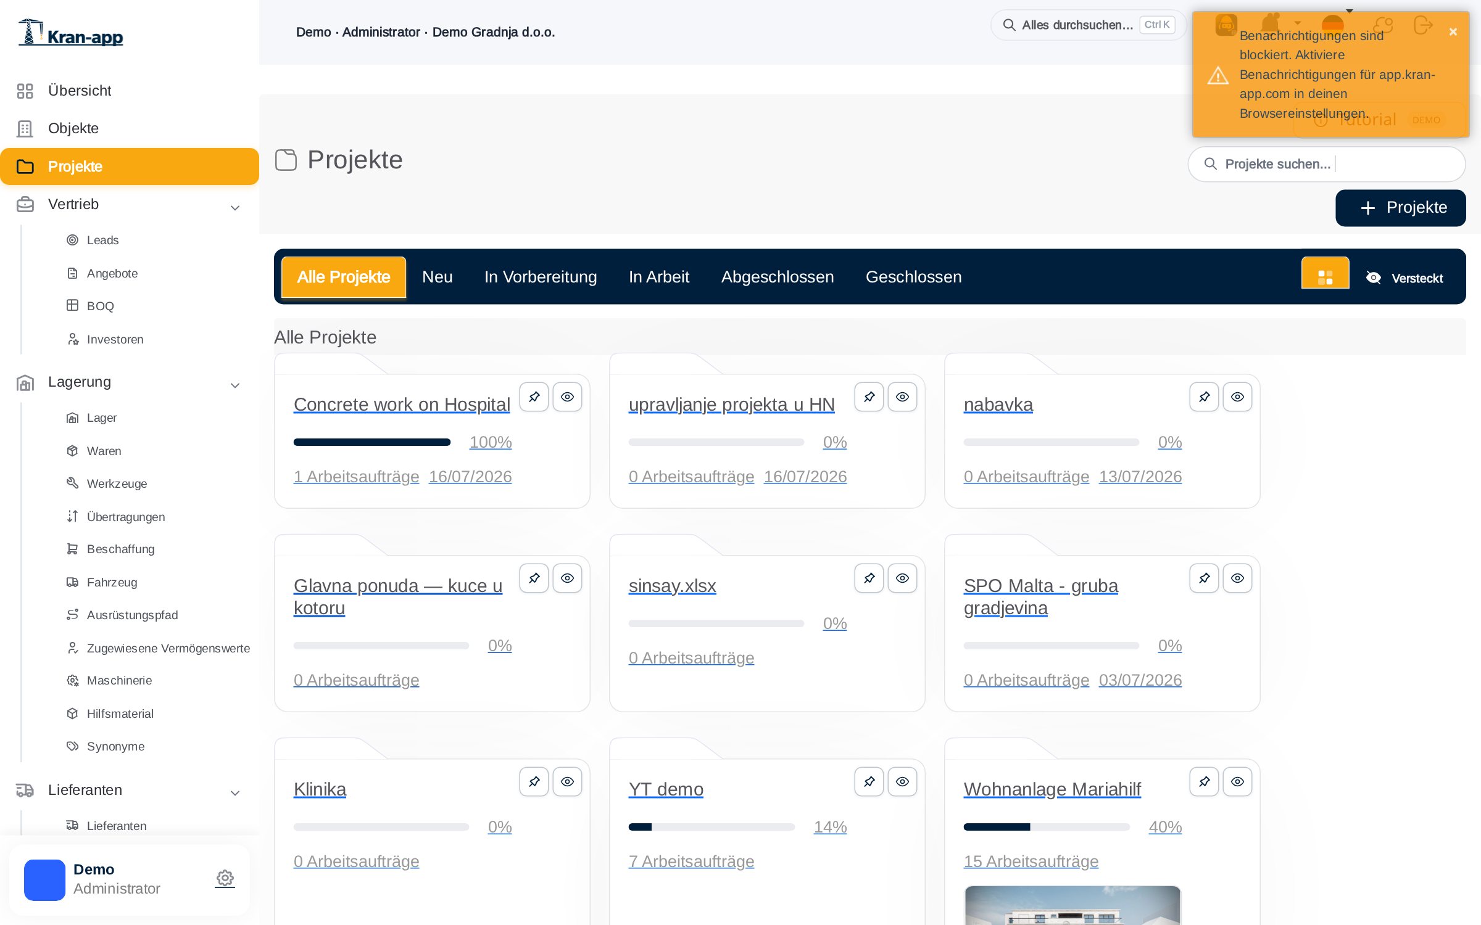Click progress bar of Wohnanlage Mariahilf

pos(1047,827)
